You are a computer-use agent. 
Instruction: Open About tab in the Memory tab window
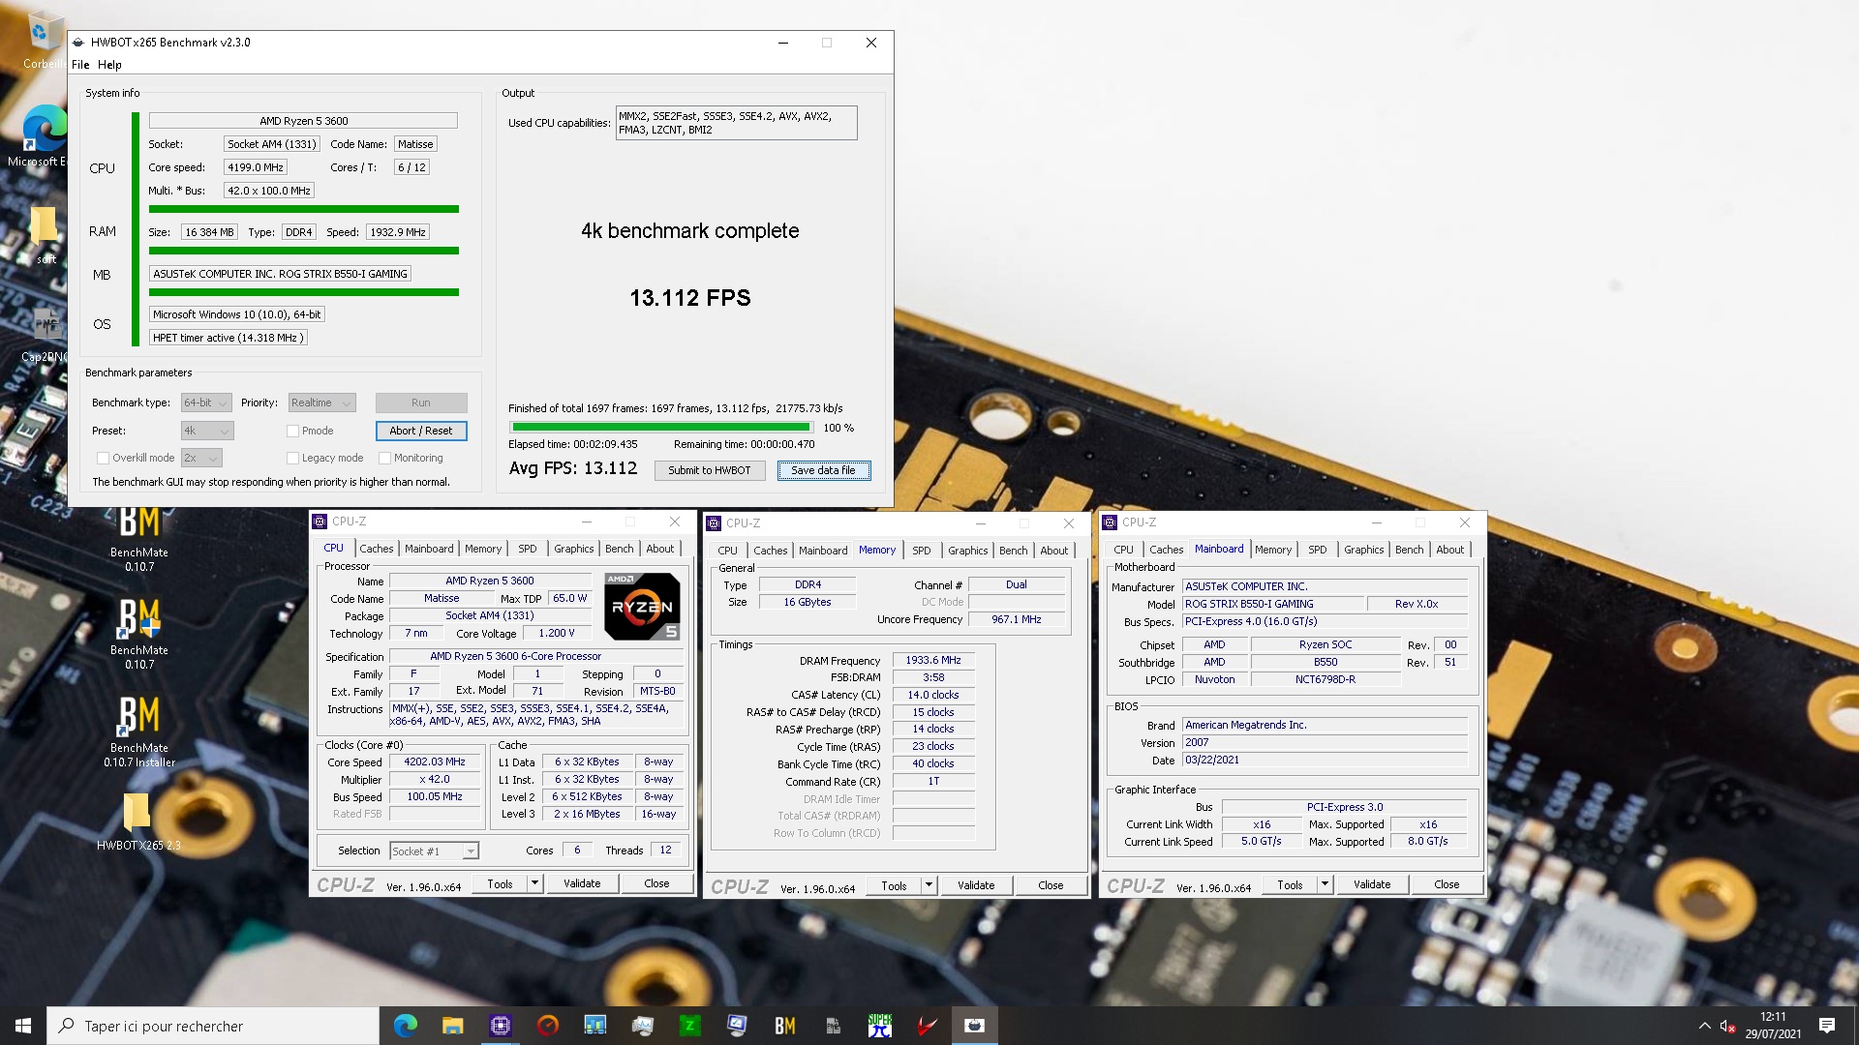pyautogui.click(x=1054, y=551)
